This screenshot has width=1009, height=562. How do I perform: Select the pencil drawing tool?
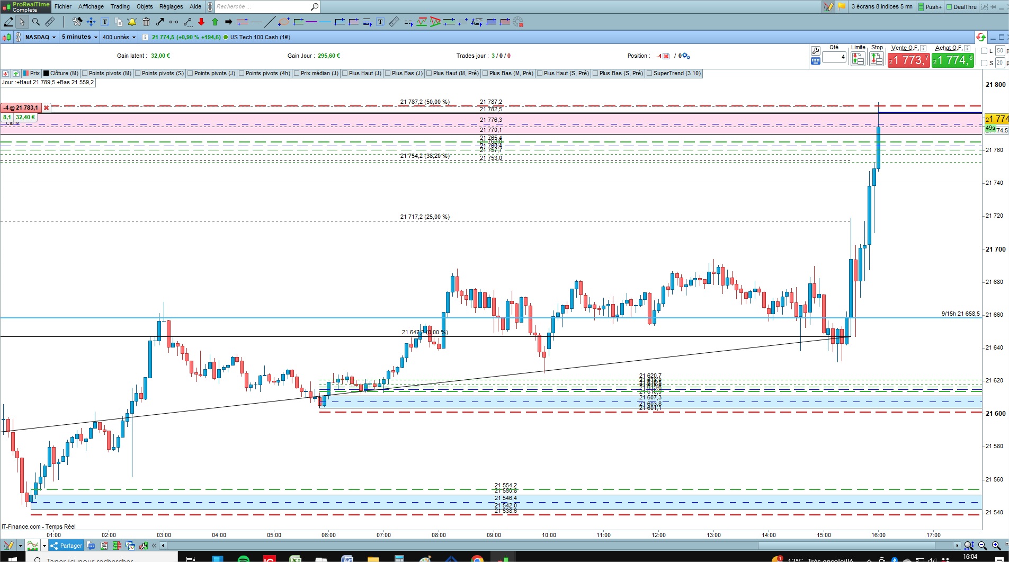point(8,22)
